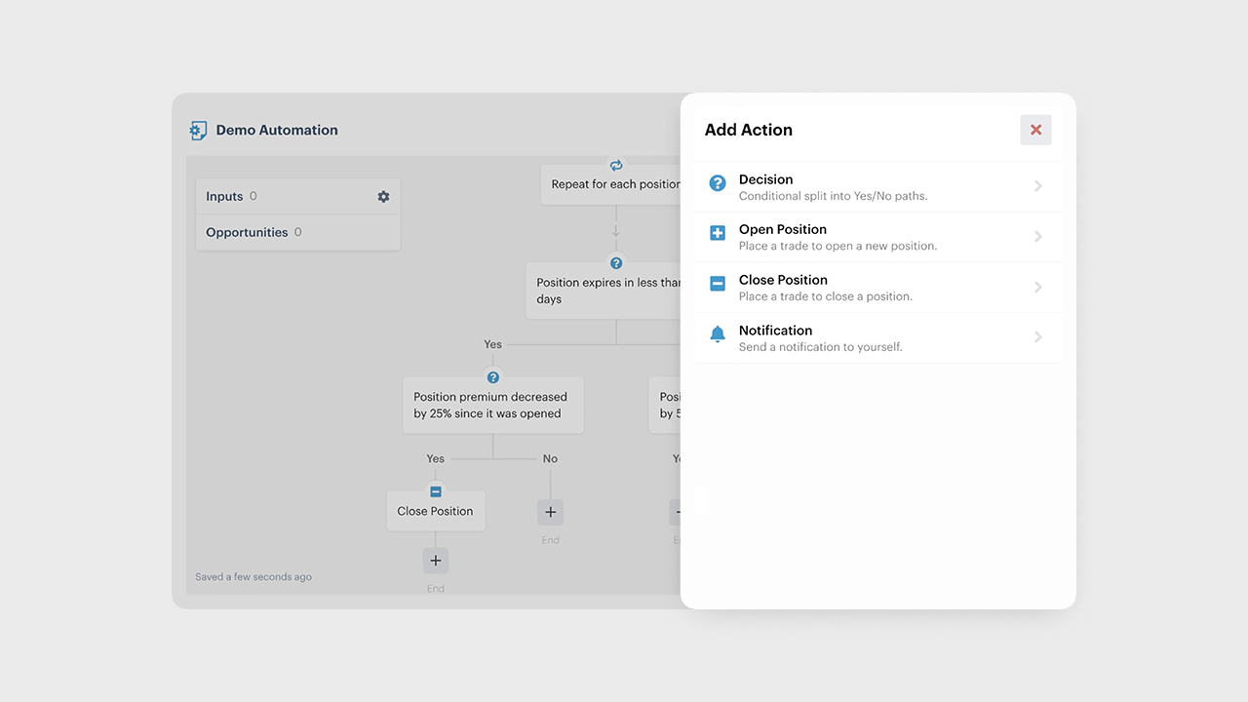Viewport: 1248px width, 702px height.
Task: Click the Close Position minus icon
Action: [x=718, y=284]
